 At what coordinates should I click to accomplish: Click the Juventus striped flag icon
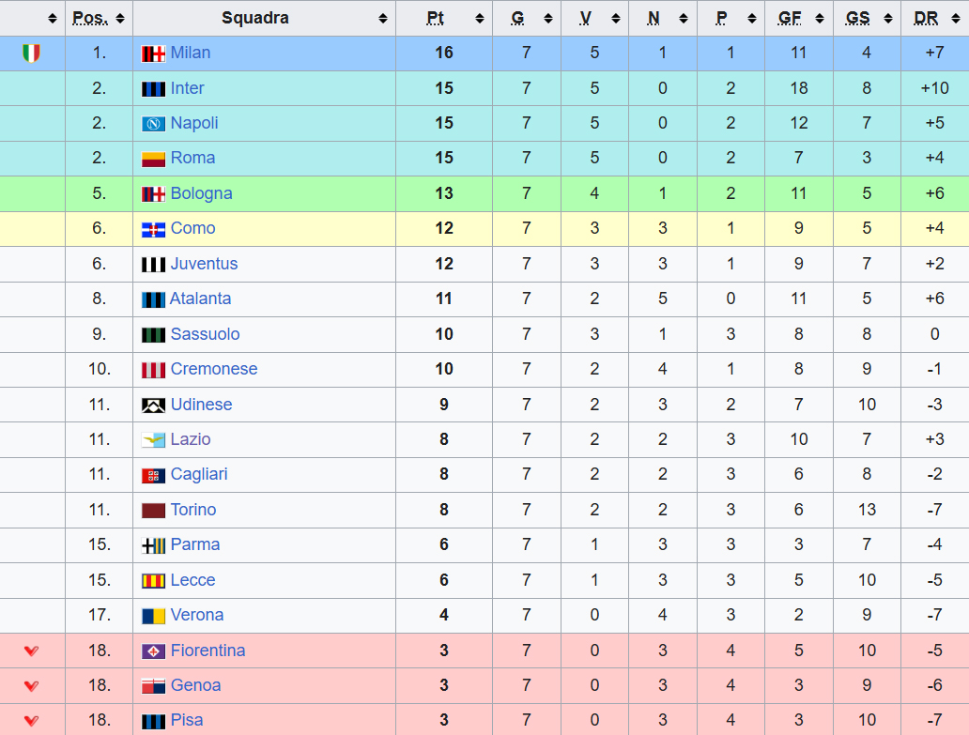click(153, 265)
